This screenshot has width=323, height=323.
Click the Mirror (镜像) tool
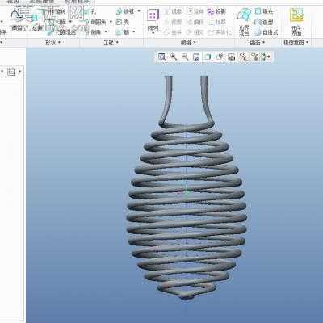pos(173,11)
